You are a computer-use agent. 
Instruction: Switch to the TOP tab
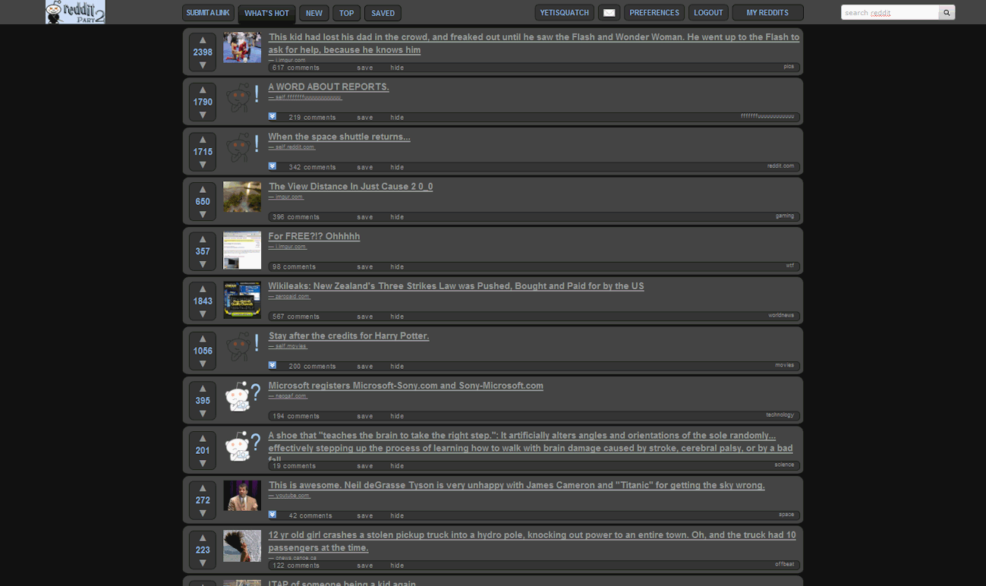click(346, 13)
